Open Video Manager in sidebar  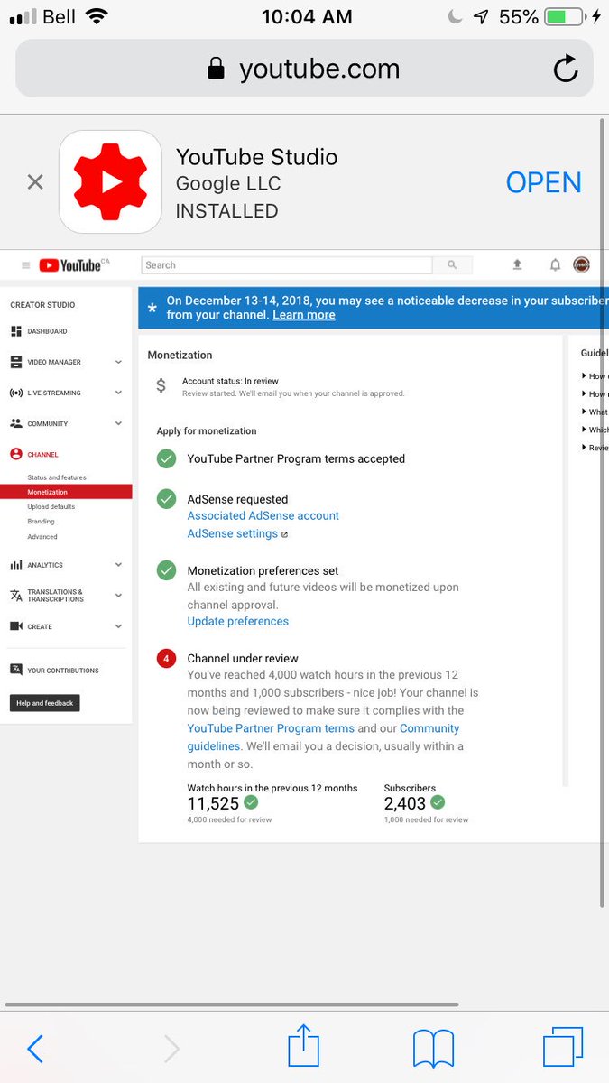(54, 362)
